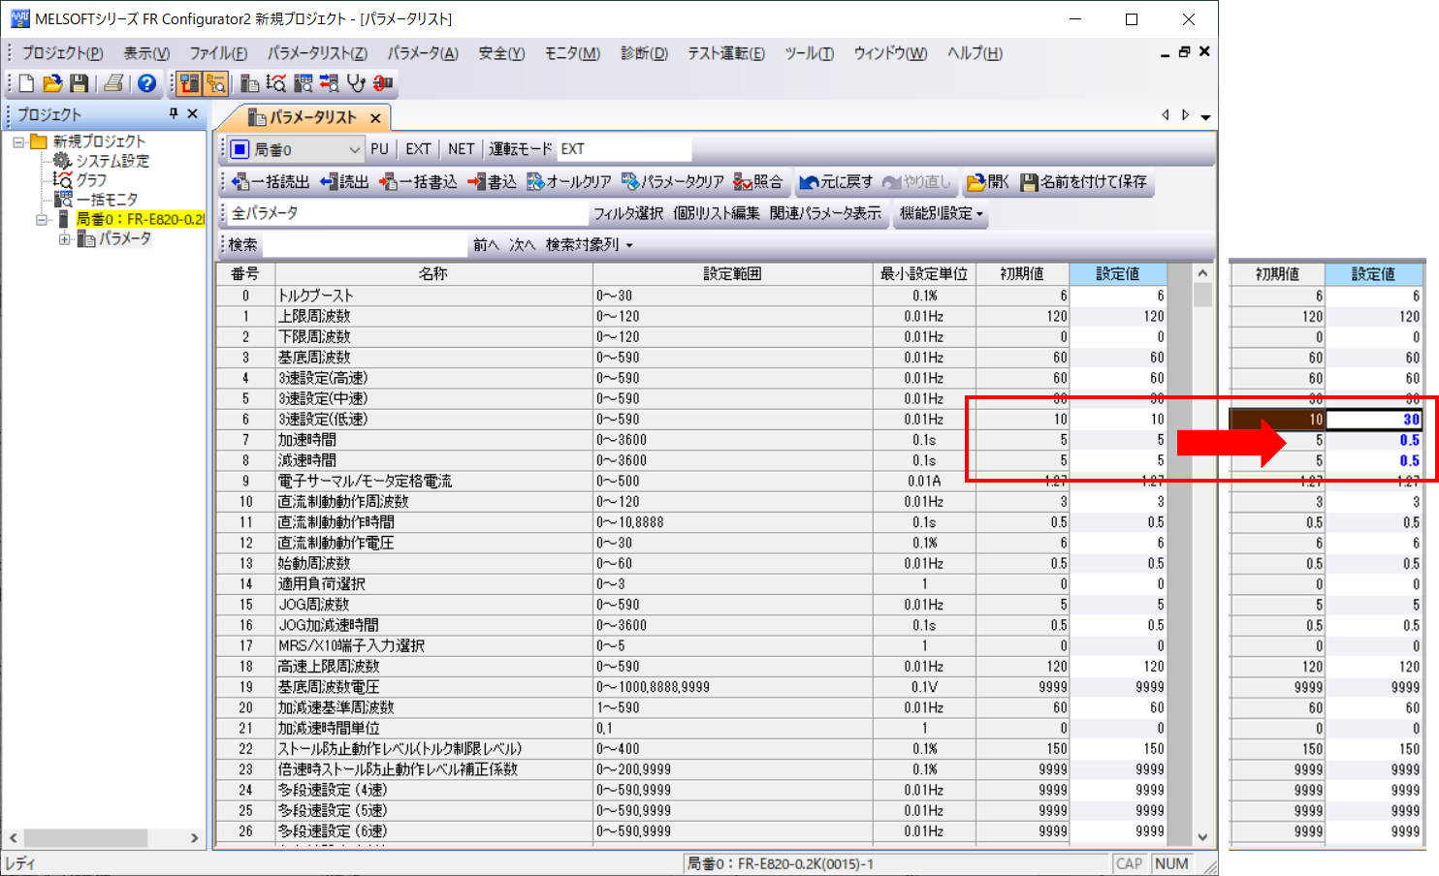Open help with blue question mark icon
The image size is (1439, 876).
[146, 83]
